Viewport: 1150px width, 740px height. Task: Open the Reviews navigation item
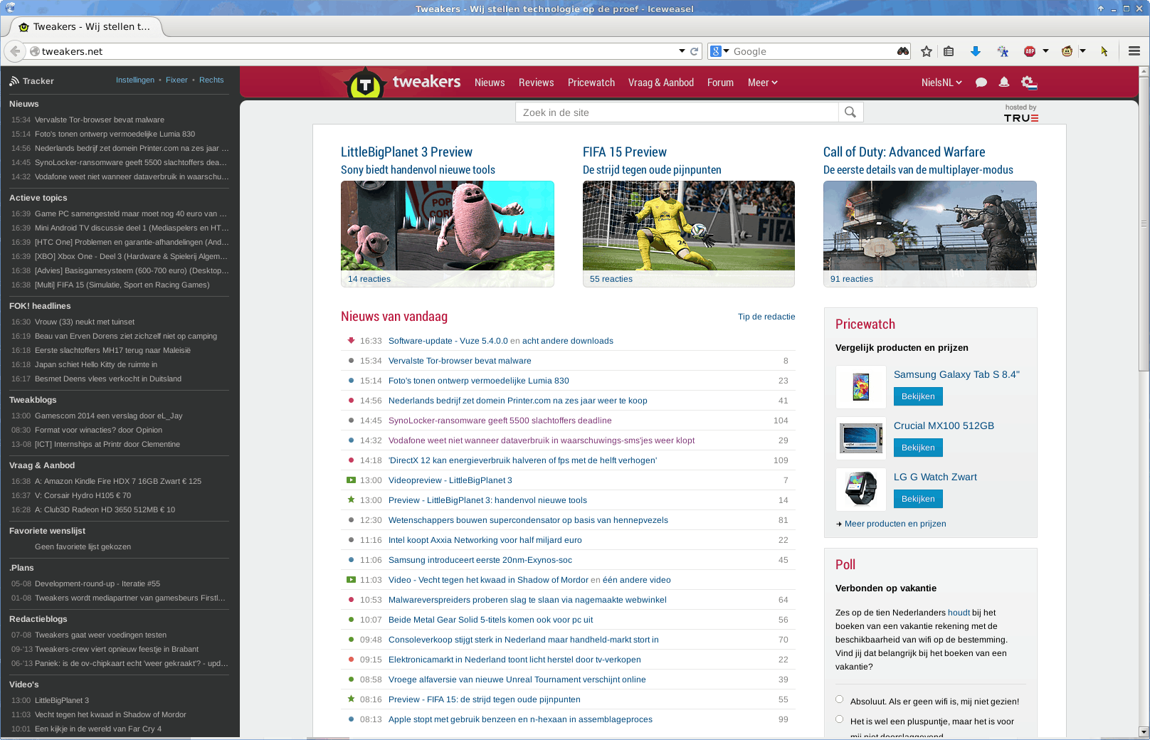536,83
